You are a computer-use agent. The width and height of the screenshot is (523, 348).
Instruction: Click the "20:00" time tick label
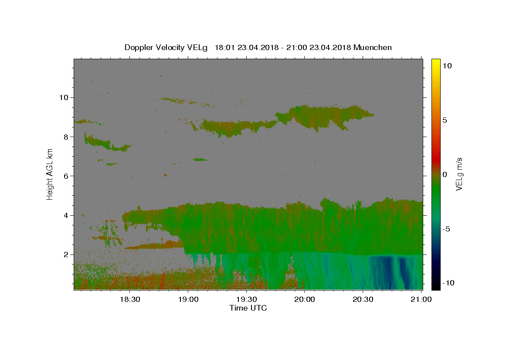pos(305,299)
